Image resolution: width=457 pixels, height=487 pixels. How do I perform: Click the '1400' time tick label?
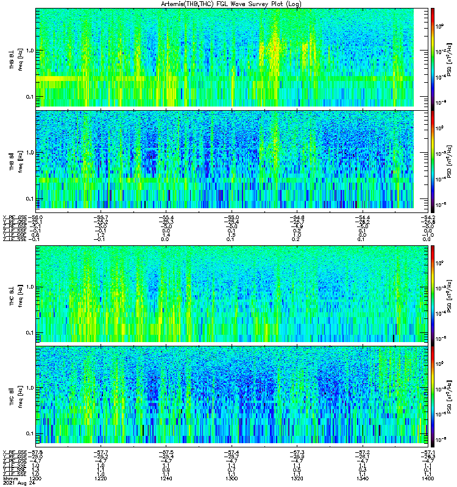click(x=428, y=478)
